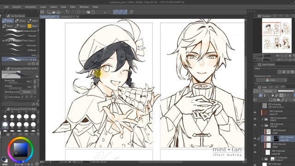Click the Lock layer icon in Layer panel
295x166 pixels.
coord(272,95)
